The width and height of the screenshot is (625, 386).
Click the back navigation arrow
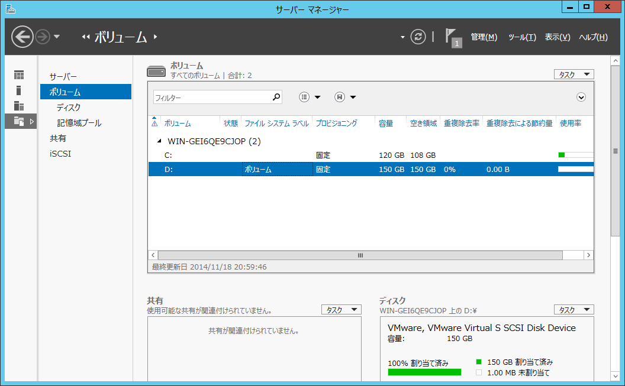pos(22,37)
